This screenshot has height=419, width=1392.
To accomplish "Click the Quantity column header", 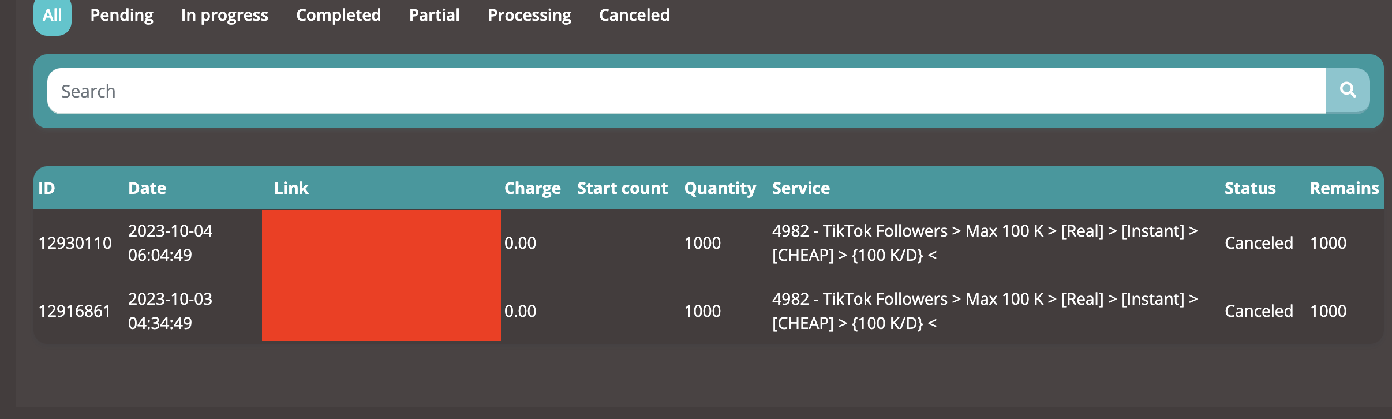I will (720, 189).
